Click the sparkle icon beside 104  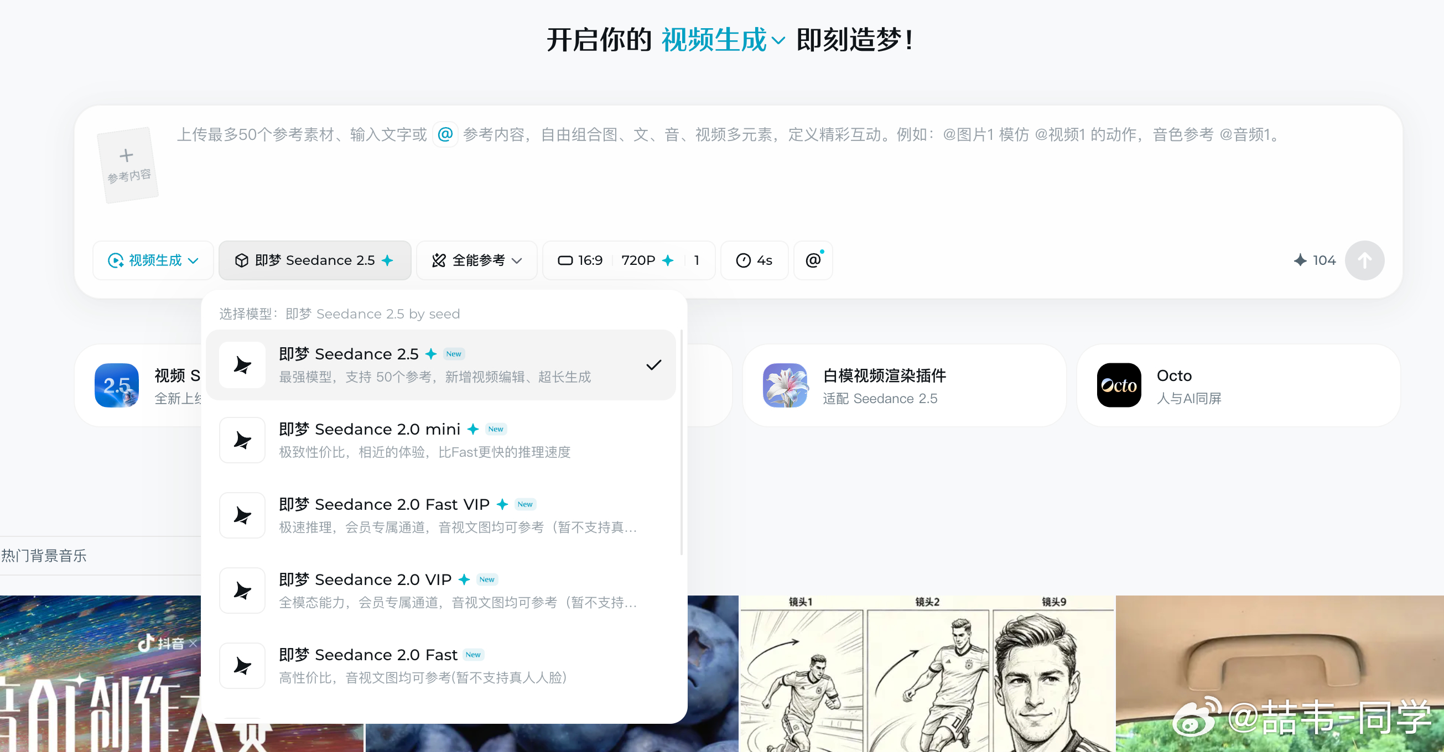(x=1300, y=260)
